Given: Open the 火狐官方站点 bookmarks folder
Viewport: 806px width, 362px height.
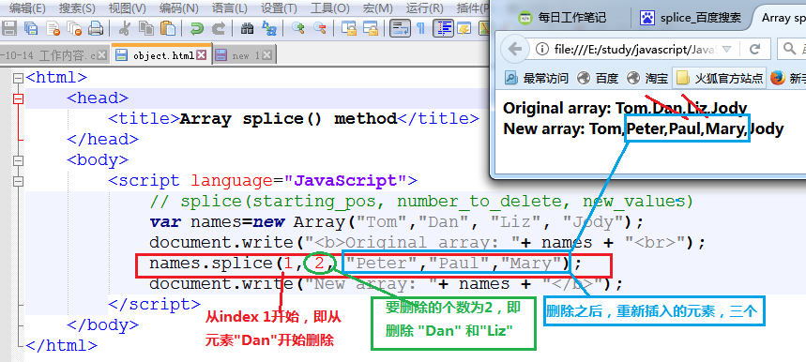Looking at the screenshot, I should (719, 78).
